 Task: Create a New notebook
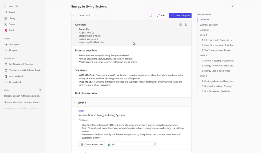[14, 76]
